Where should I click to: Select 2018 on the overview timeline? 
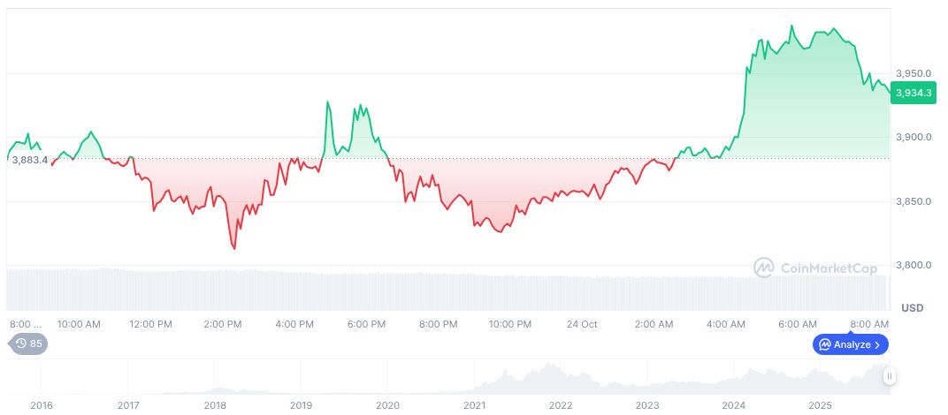pyautogui.click(x=215, y=405)
